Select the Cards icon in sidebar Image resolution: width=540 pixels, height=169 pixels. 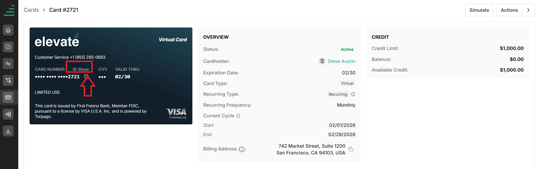[8, 97]
